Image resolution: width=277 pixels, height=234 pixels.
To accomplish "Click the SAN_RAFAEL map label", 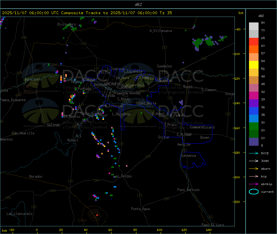I will 113,84.
